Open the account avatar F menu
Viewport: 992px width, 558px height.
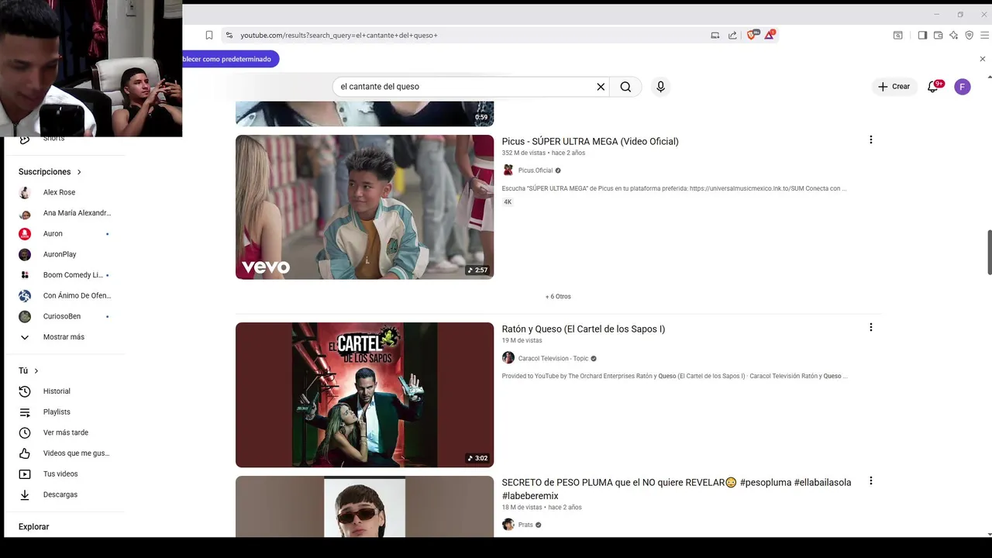tap(963, 87)
